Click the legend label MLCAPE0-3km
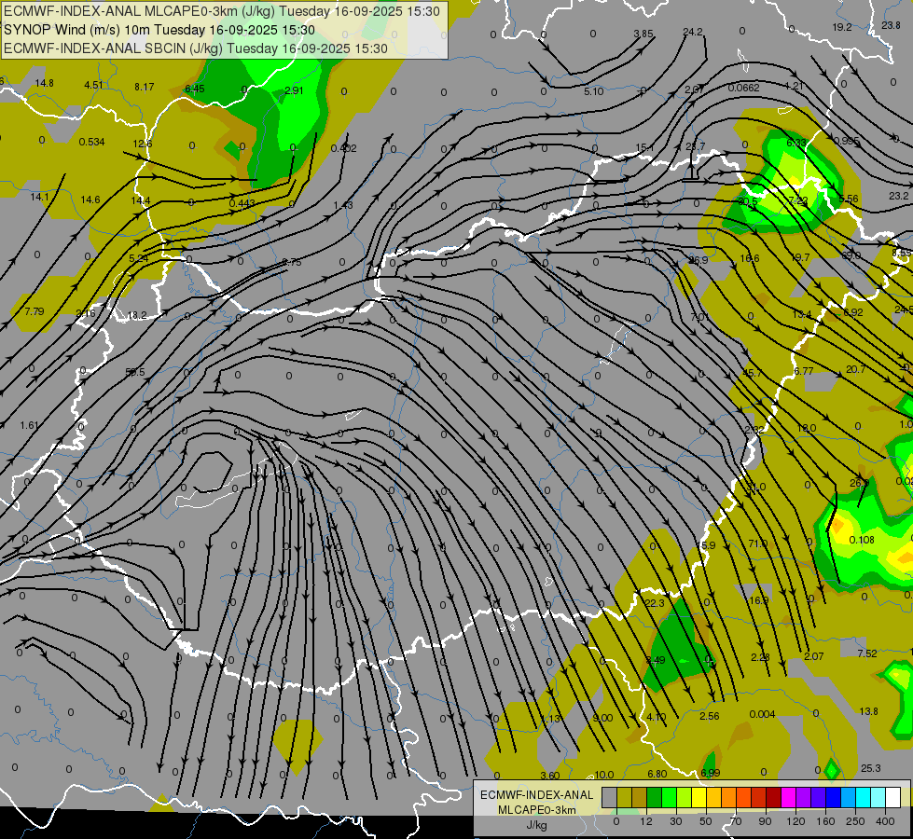This screenshot has height=839, width=913. [537, 809]
